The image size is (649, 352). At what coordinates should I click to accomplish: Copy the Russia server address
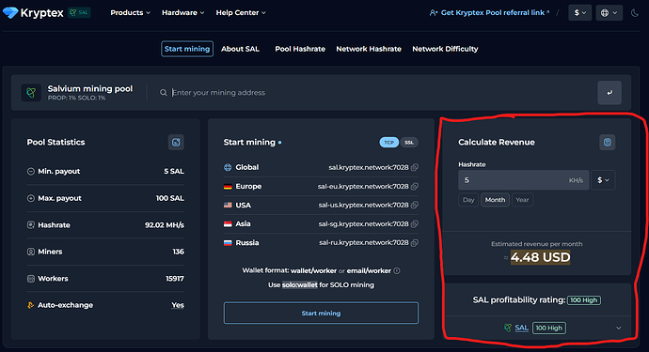414,242
